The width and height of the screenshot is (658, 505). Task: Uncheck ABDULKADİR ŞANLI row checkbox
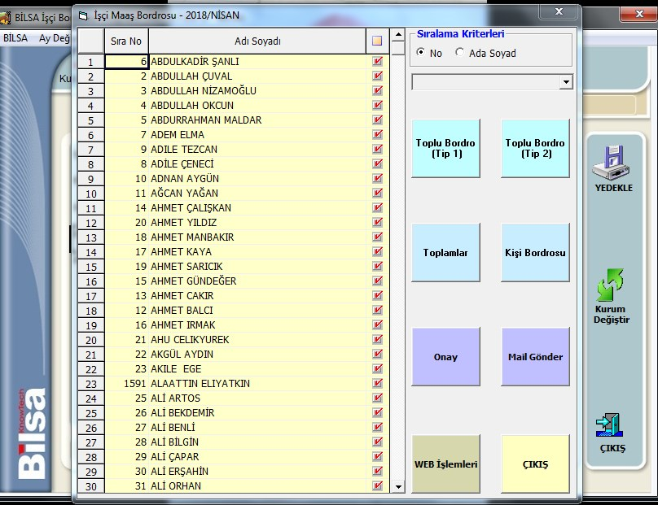pyautogui.click(x=377, y=61)
